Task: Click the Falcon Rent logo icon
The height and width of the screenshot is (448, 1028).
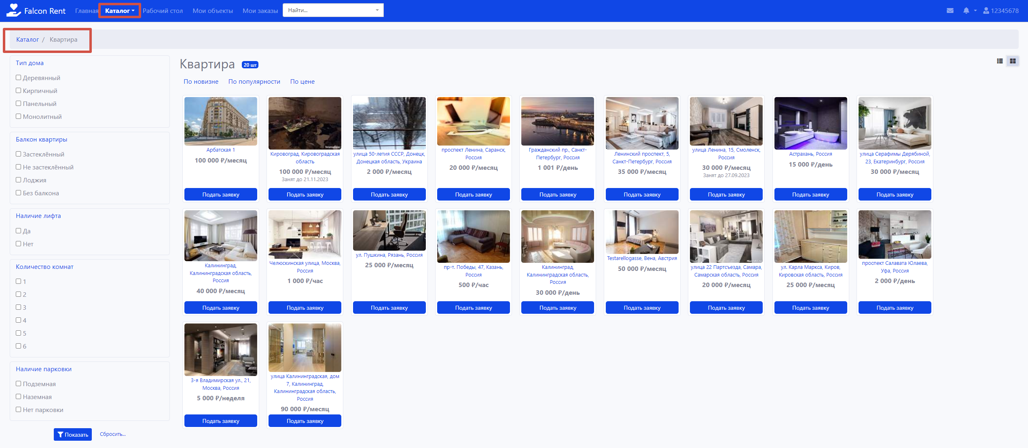Action: [13, 10]
